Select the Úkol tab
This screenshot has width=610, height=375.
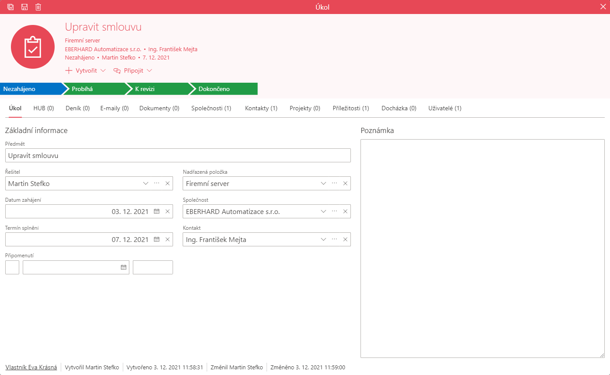(15, 108)
